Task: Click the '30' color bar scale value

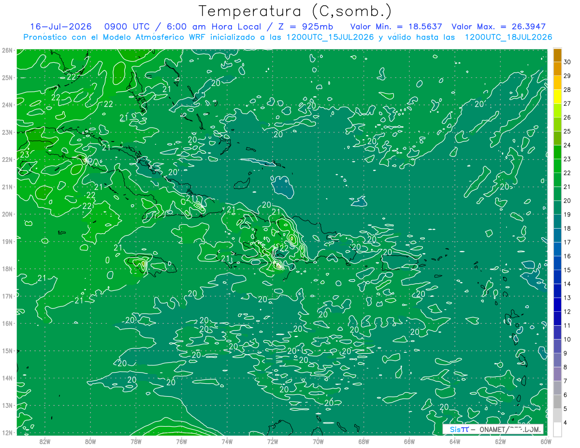Action: point(567,62)
